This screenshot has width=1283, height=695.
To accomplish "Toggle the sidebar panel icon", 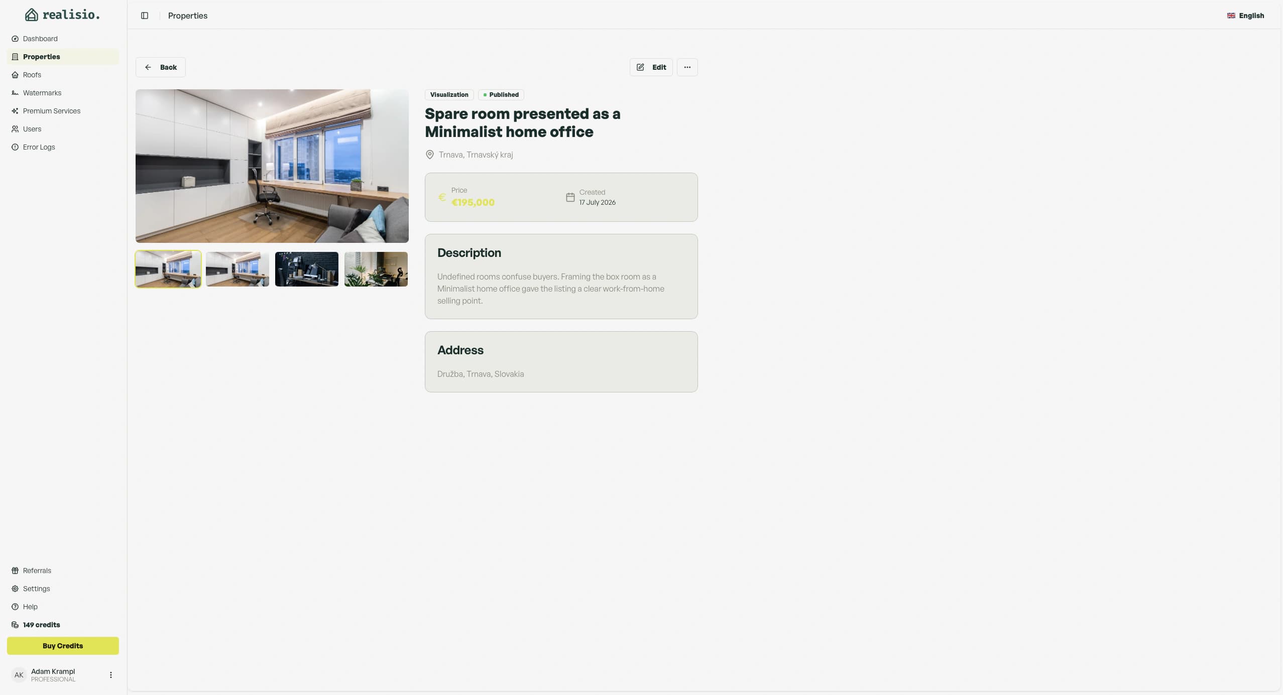I will (145, 16).
